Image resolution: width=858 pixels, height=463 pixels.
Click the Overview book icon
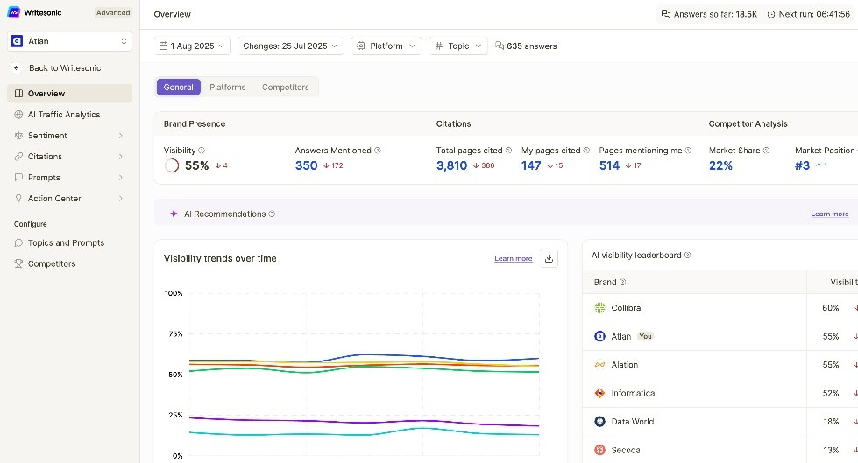[18, 94]
